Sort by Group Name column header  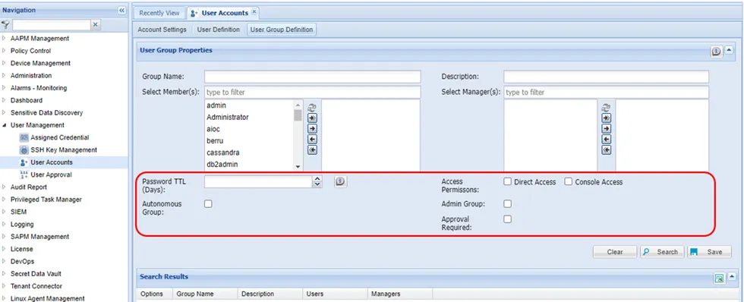click(x=205, y=294)
